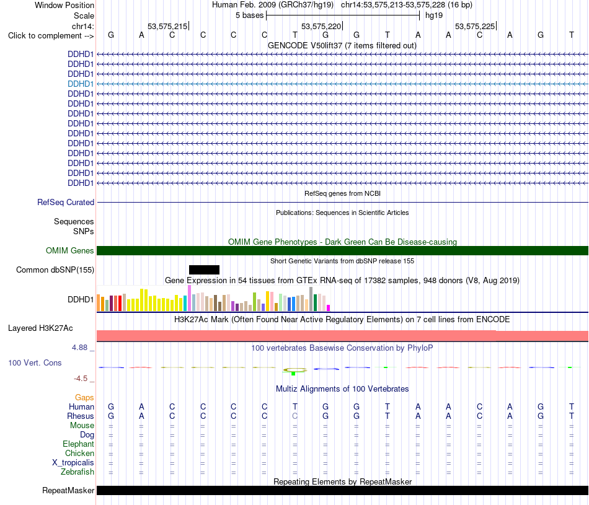Click the Chicken species label

(79, 453)
